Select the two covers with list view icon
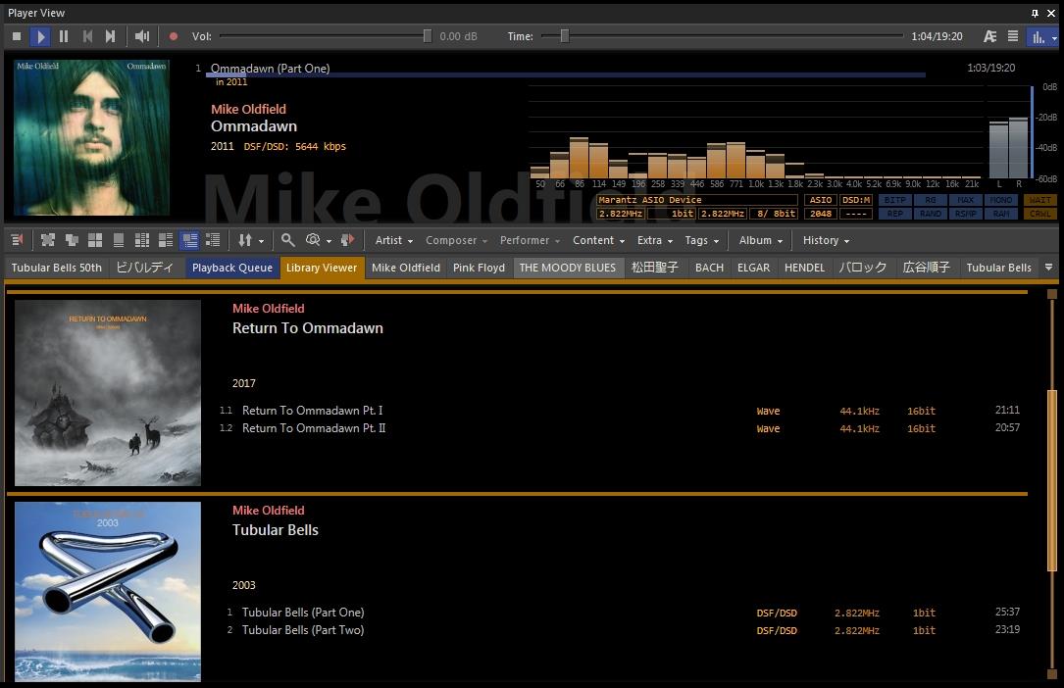 click(166, 240)
